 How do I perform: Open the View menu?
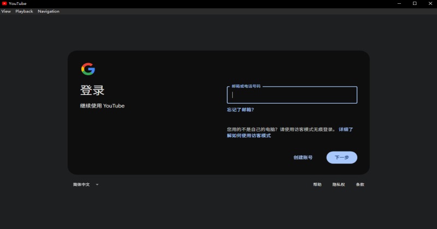[x=6, y=11]
